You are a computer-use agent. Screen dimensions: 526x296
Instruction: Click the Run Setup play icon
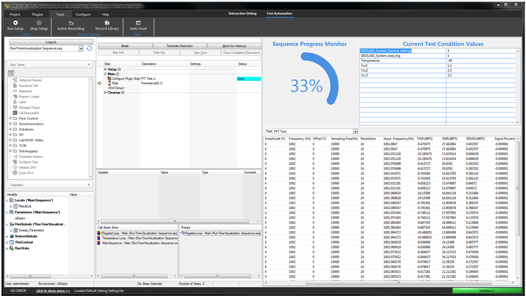pos(15,23)
